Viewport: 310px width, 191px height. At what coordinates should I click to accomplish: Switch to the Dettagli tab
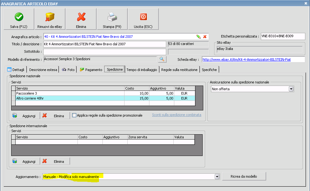click(16, 70)
